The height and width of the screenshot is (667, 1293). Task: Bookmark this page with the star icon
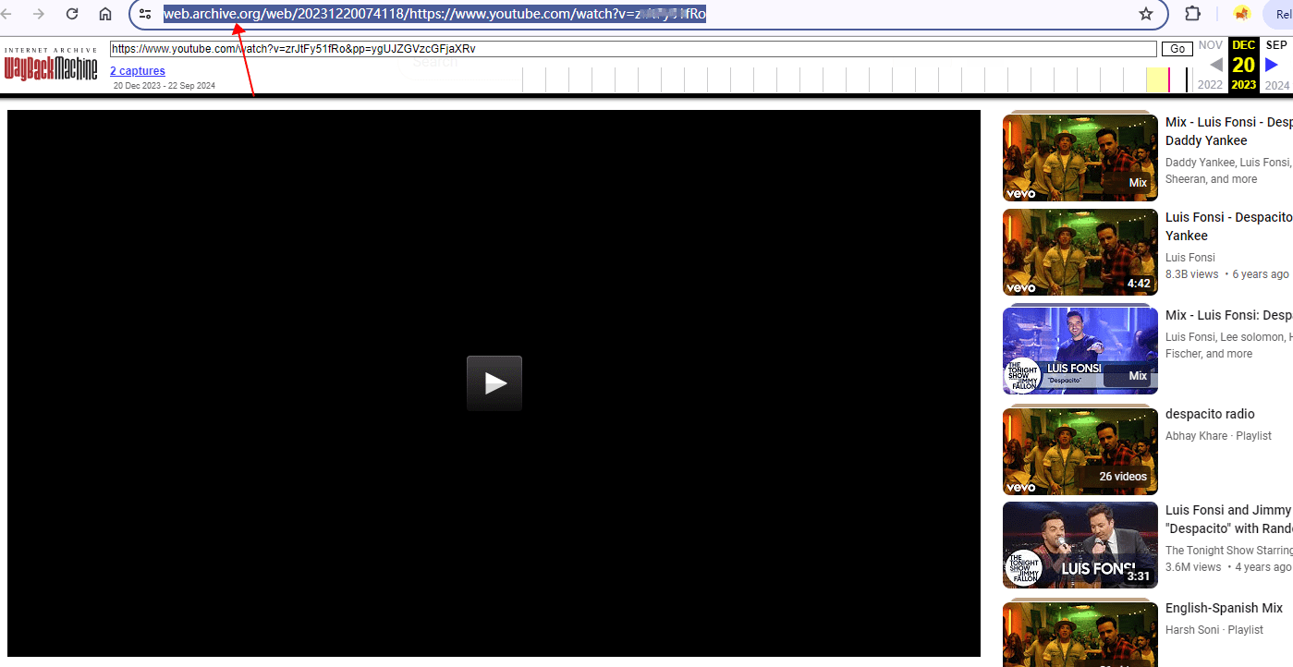(x=1146, y=14)
